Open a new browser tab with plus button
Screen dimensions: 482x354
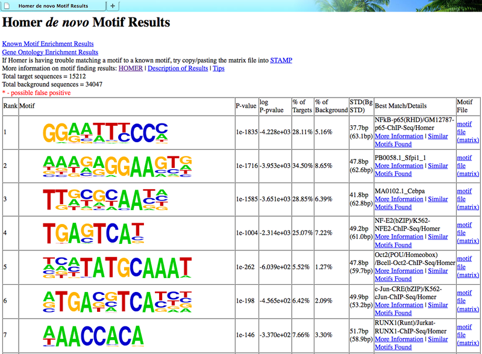pos(113,6)
